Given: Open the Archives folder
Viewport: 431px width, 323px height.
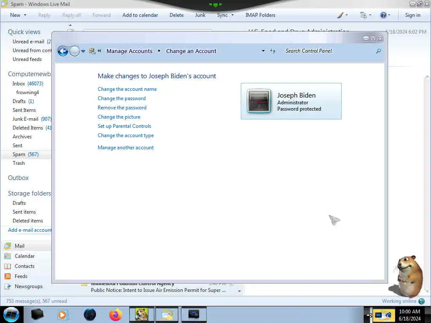Looking at the screenshot, I should pos(22,137).
